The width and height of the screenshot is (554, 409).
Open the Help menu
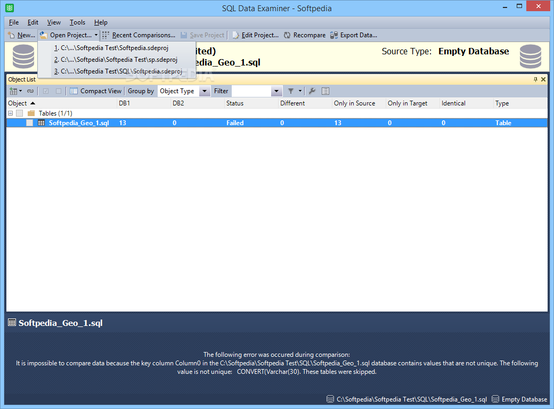tap(101, 22)
